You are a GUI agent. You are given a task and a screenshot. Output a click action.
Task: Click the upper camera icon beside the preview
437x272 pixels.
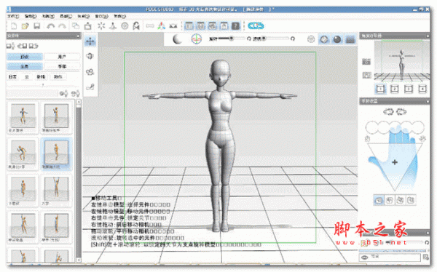pos(366,62)
